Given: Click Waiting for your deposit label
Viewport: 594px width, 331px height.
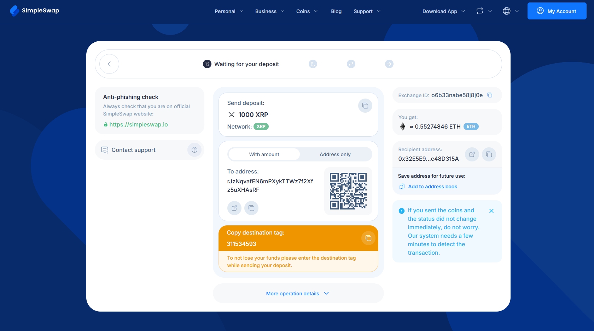Looking at the screenshot, I should [246, 64].
